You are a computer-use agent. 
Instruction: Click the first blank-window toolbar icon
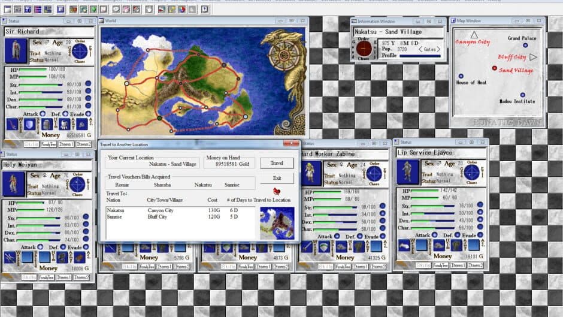7,10
